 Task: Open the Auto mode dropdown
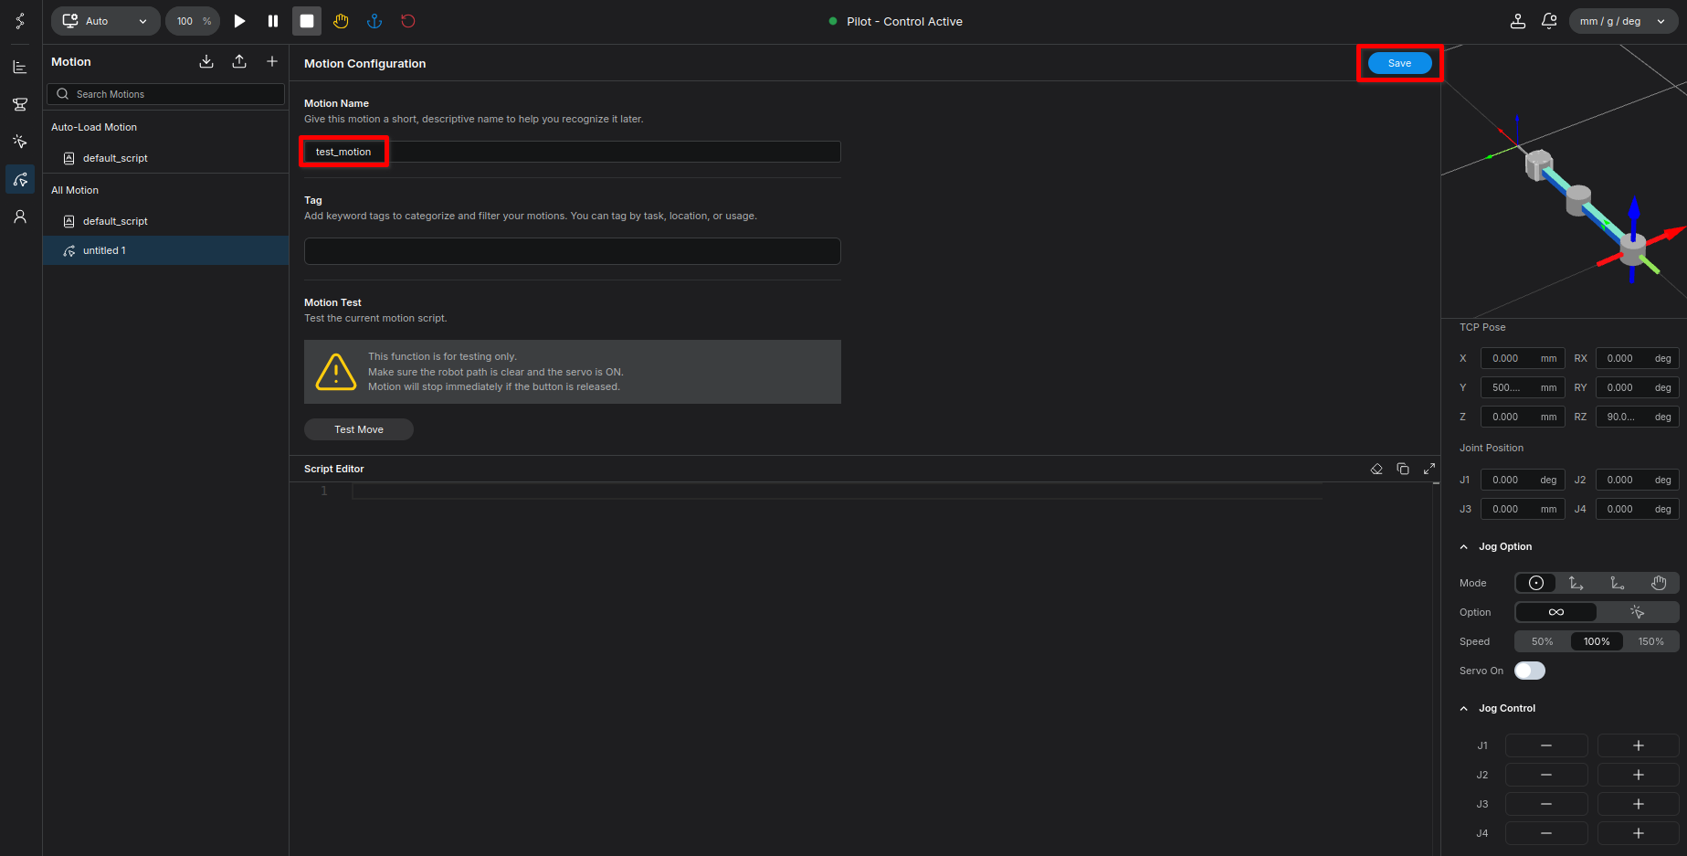pyautogui.click(x=105, y=21)
